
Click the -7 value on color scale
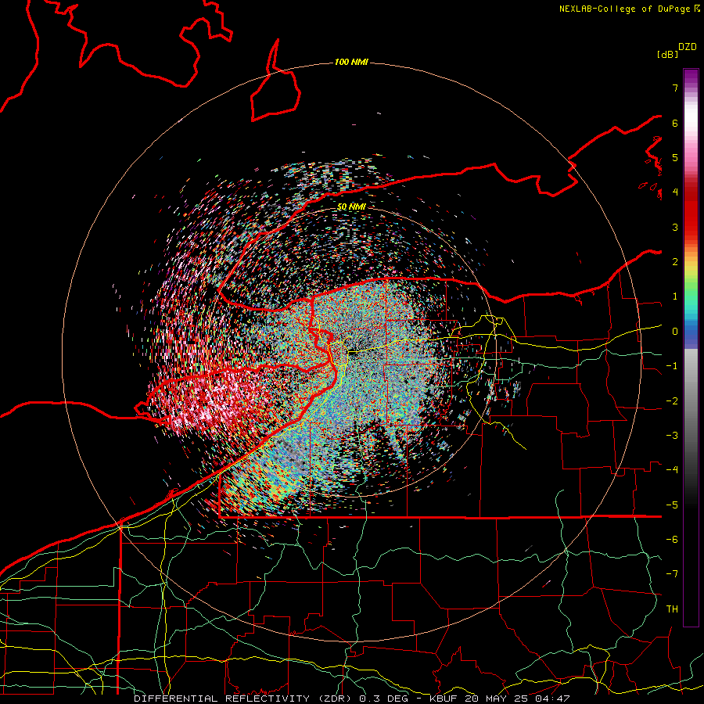(672, 574)
